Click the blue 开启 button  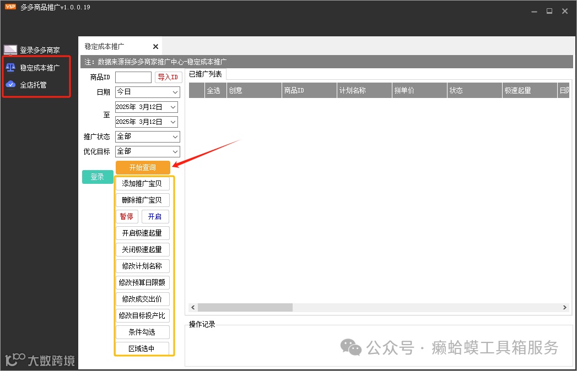click(155, 216)
